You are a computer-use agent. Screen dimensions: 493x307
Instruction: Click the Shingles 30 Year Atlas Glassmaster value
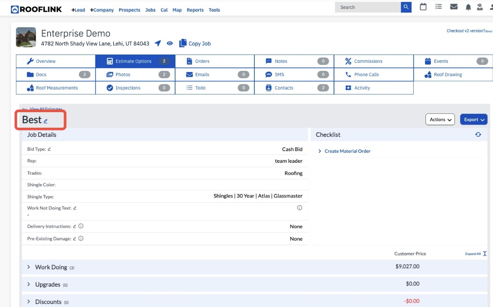[258, 196]
